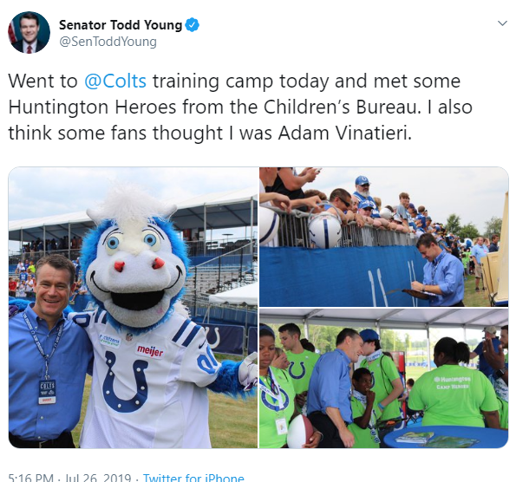Click the senator's Colts lanyard badge
Viewport: 516px width, 482px height.
pyautogui.click(x=47, y=392)
